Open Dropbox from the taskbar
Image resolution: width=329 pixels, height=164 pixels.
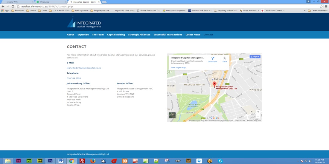click(199, 161)
